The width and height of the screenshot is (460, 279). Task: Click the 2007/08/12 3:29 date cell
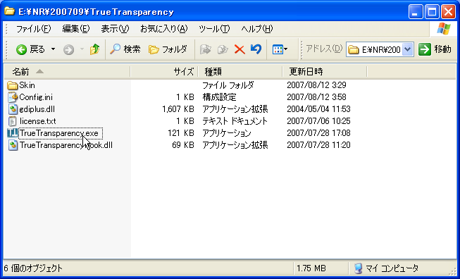[x=316, y=85]
